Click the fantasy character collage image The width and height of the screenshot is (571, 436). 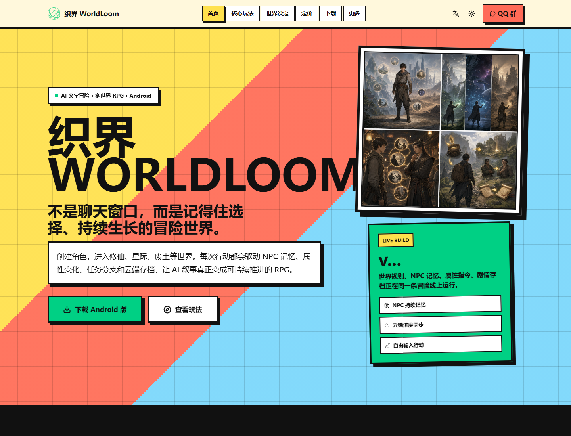[x=440, y=130]
